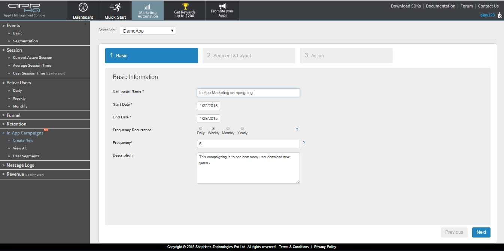Click help icon beside Frequency field
The height and width of the screenshot is (251, 504).
[x=304, y=143]
